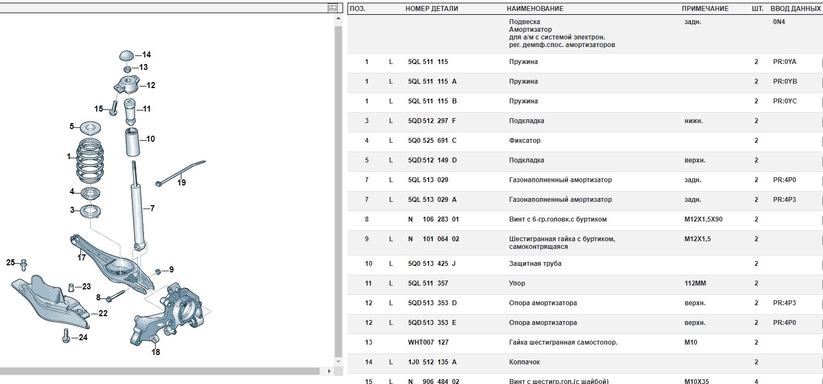Click part number 5QD 513 353 E
Image resolution: width=823 pixels, height=384 pixels.
tap(432, 323)
